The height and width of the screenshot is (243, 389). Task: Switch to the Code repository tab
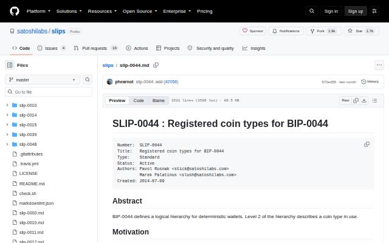[21, 48]
